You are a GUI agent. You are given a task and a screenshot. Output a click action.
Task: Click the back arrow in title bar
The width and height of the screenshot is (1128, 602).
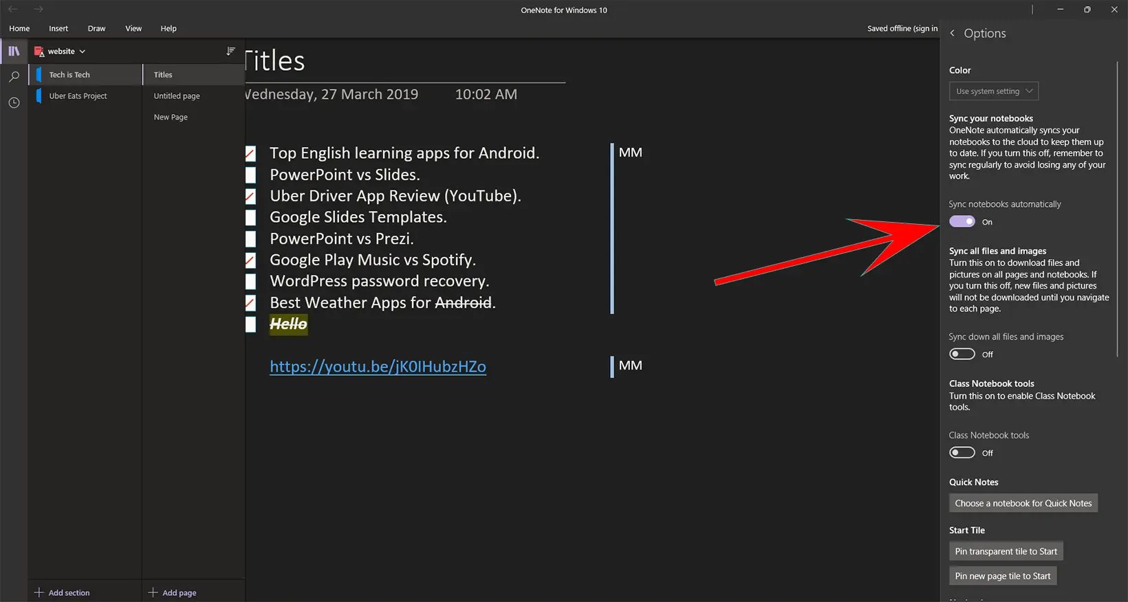(12, 10)
